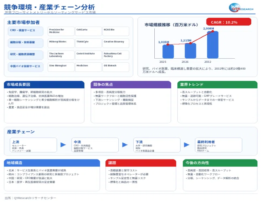Screen dimensions: 261x202
Task: Click the ThinkCyte company box
Action: coord(88,43)
